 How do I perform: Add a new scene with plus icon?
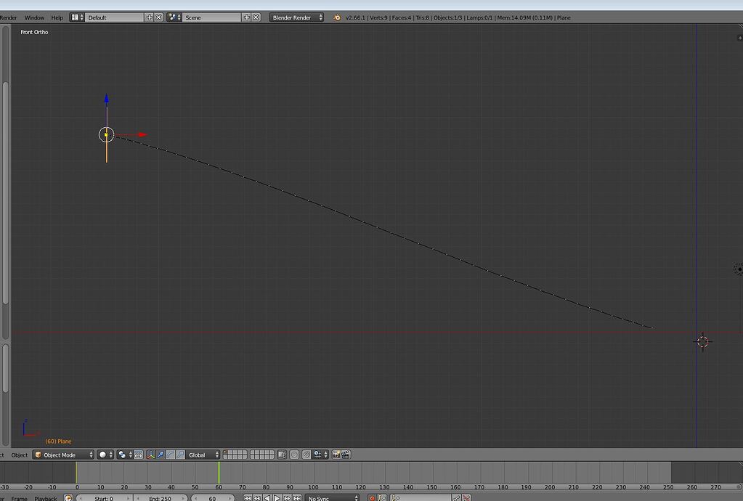tap(246, 17)
